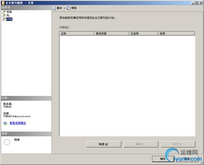Click the 列 page icon
Screen dimensions: 204x165
pos(4,16)
